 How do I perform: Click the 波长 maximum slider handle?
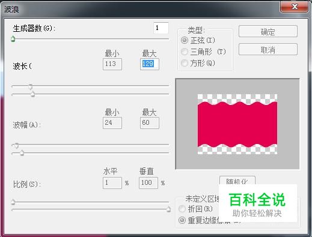(32, 94)
